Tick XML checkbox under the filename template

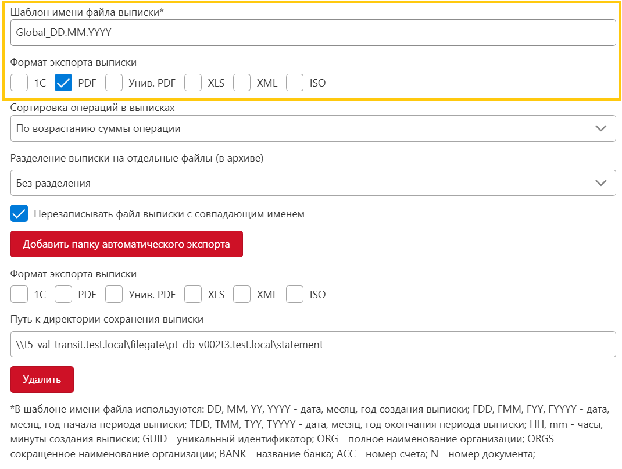click(242, 83)
